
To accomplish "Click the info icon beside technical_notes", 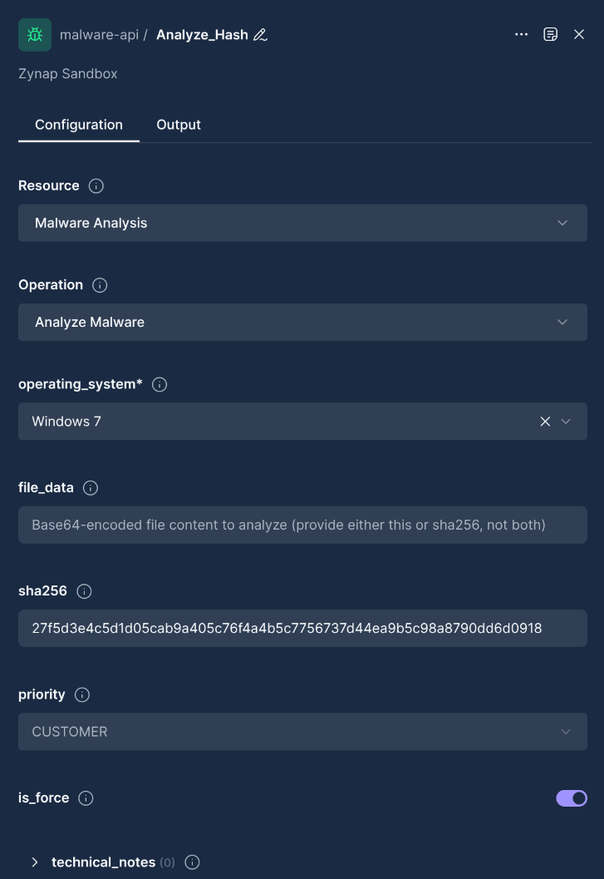I will tap(192, 862).
